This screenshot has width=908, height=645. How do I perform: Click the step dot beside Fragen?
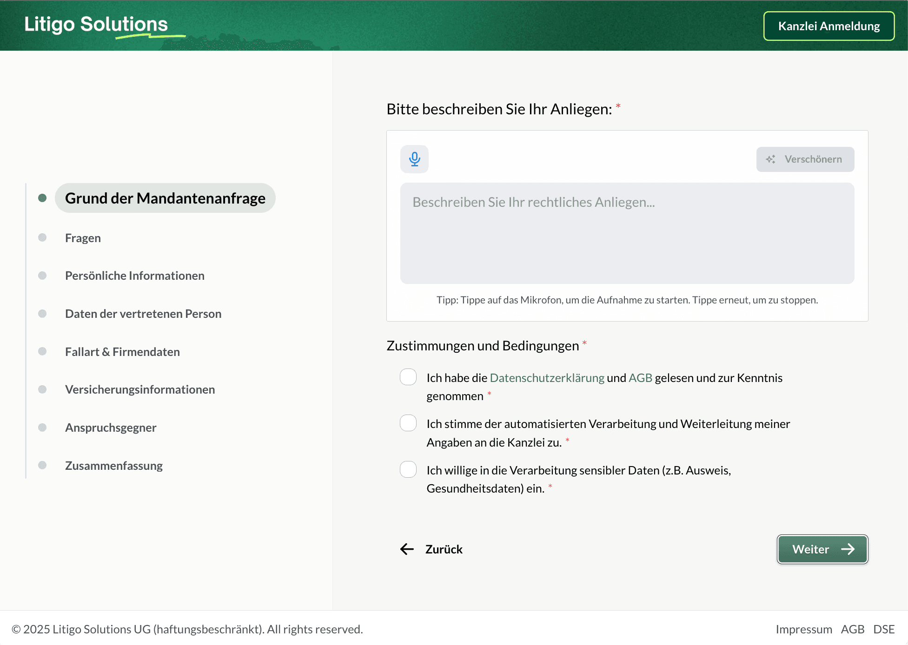(42, 237)
